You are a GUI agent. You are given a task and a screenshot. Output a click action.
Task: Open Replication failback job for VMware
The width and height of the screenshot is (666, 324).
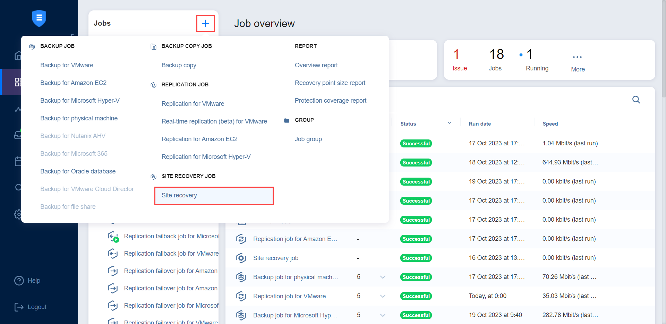[x=171, y=254]
